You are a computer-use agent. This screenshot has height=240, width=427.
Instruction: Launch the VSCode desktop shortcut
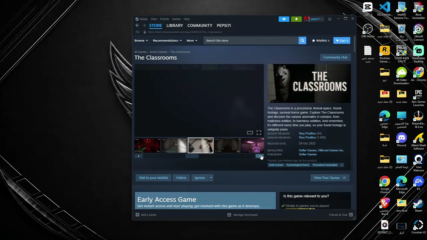tap(385, 9)
